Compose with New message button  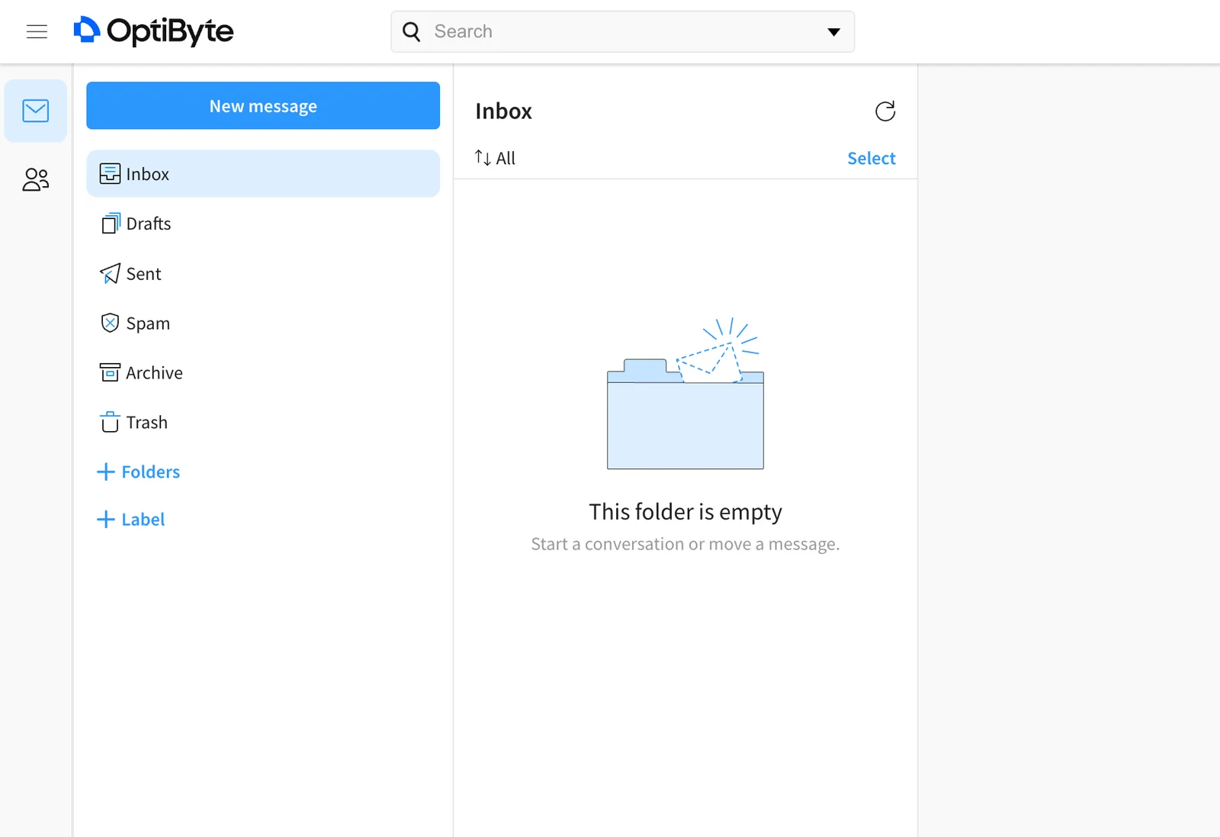coord(263,105)
